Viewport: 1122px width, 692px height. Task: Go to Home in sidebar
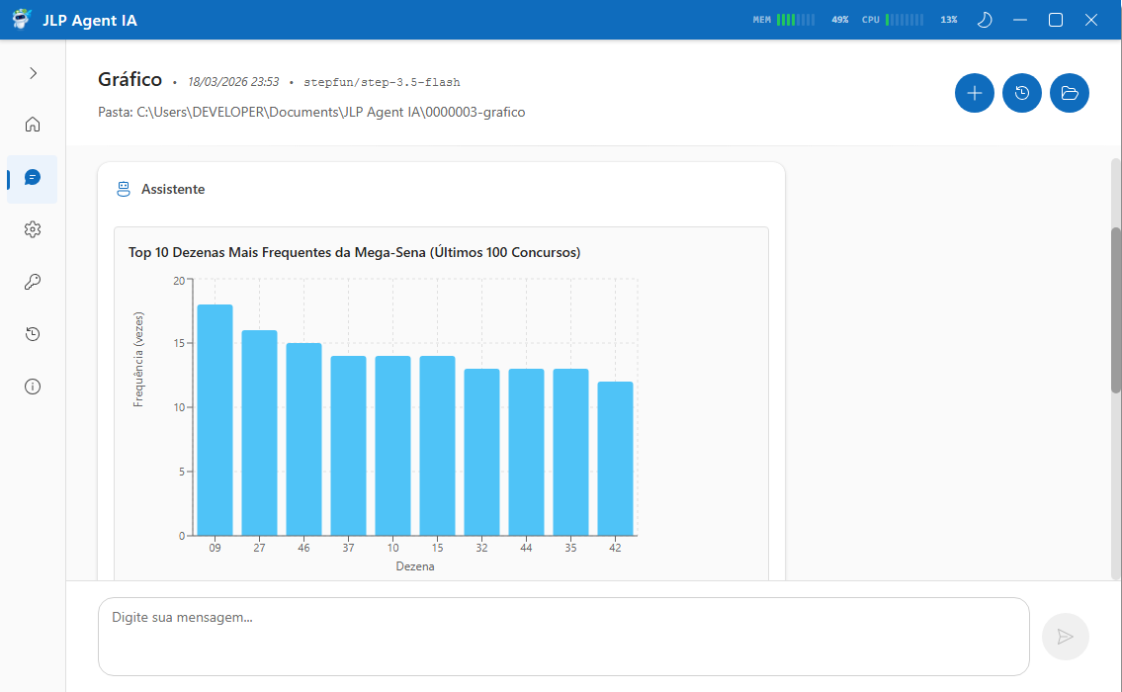(33, 125)
